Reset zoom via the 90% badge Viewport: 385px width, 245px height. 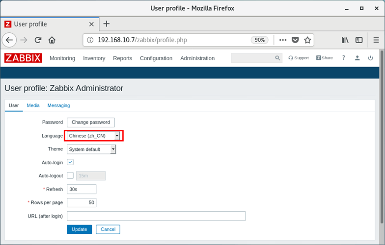pyautogui.click(x=259, y=40)
